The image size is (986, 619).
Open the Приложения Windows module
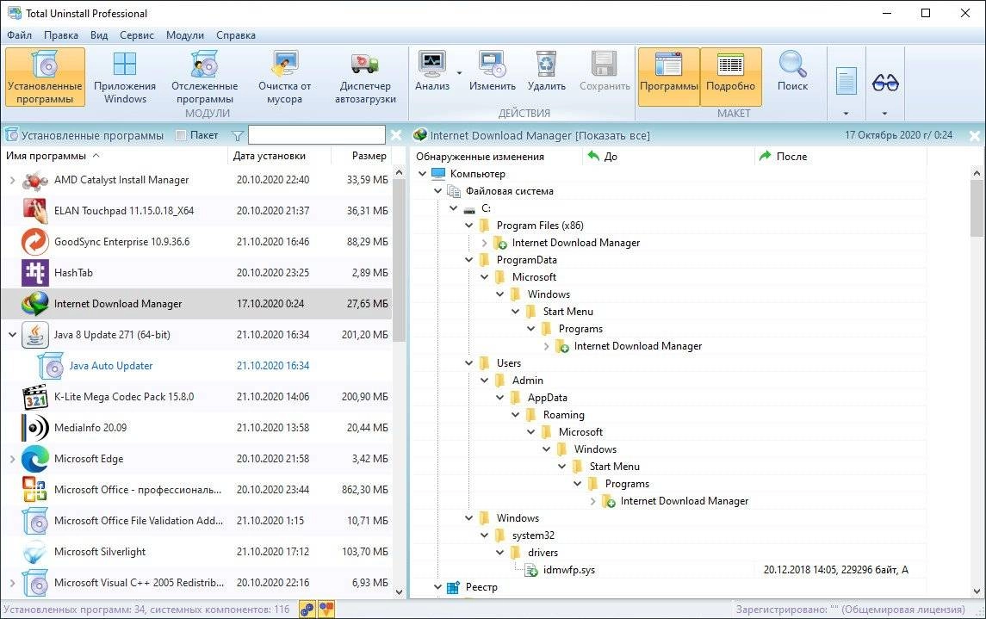click(125, 77)
